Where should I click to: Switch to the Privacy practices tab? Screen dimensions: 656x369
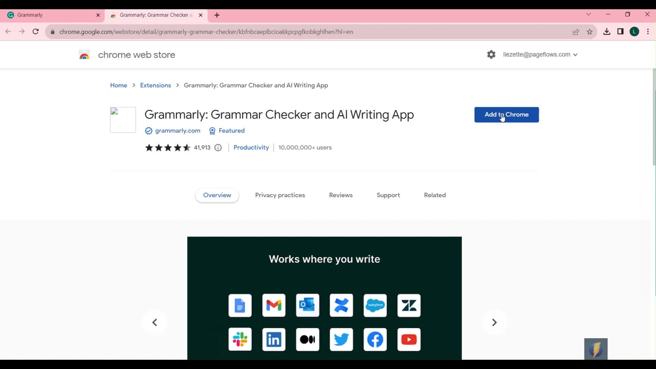pyautogui.click(x=280, y=195)
